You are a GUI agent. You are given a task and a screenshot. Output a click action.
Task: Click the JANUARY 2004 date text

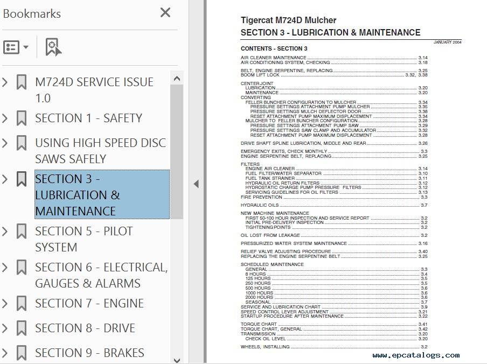coord(448,42)
